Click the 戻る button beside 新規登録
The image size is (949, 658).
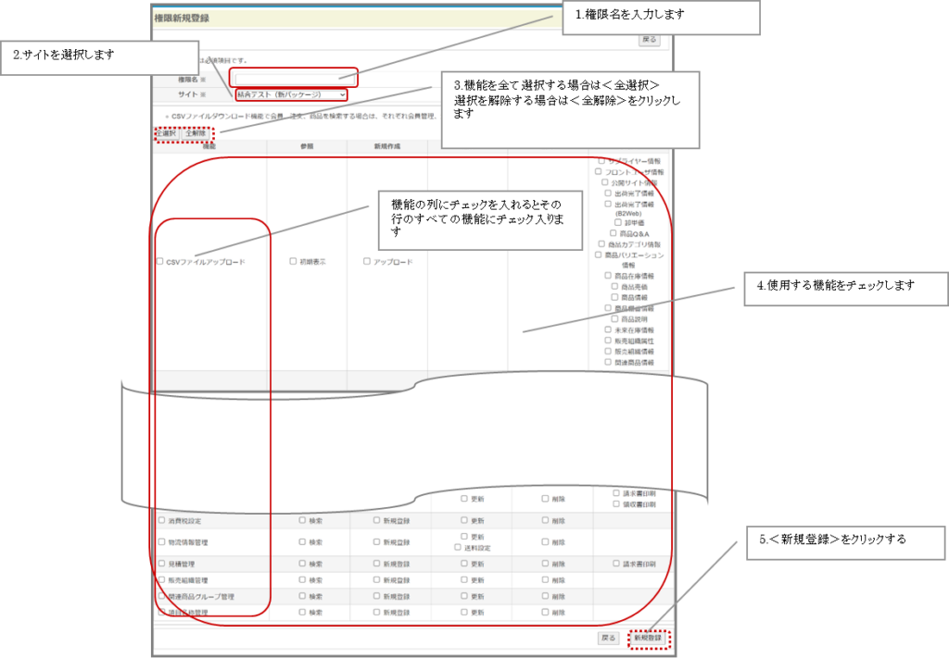pos(608,638)
